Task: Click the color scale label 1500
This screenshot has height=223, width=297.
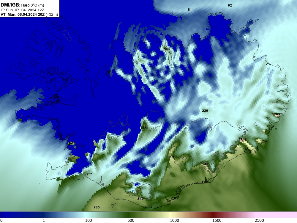Action: tap(217, 220)
